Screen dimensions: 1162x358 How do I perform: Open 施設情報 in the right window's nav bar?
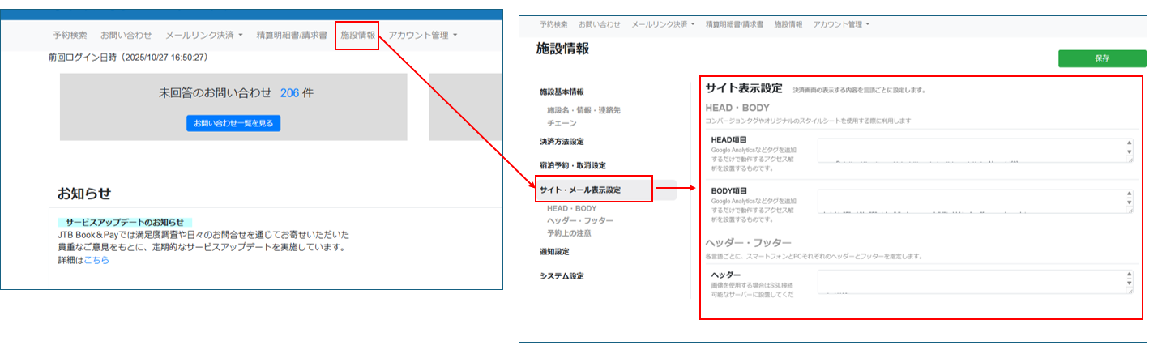[x=788, y=24]
